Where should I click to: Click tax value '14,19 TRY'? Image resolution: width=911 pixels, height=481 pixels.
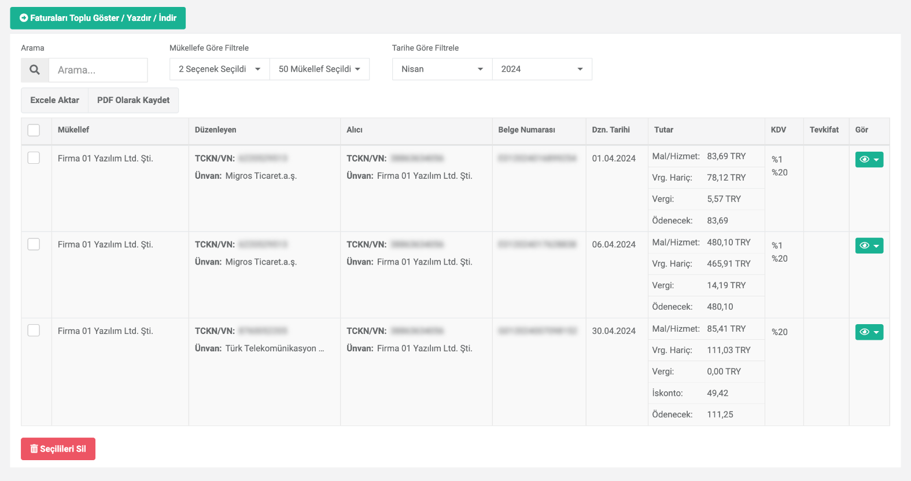[x=726, y=285]
